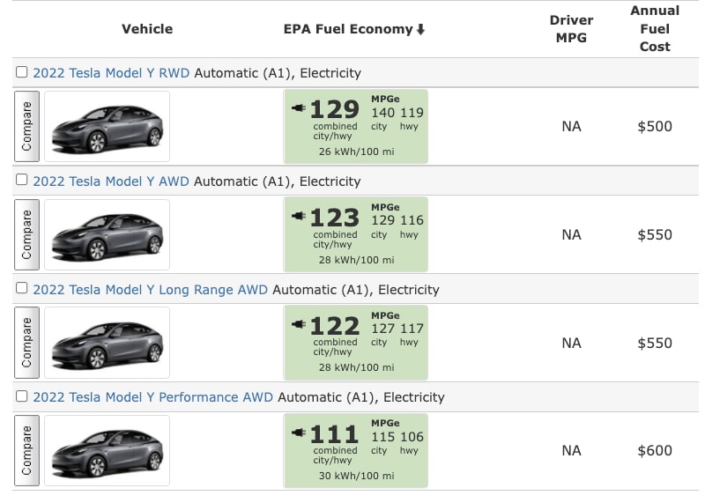Sort by EPA Fuel Economy column header
This screenshot has width=705, height=503.
click(x=348, y=29)
